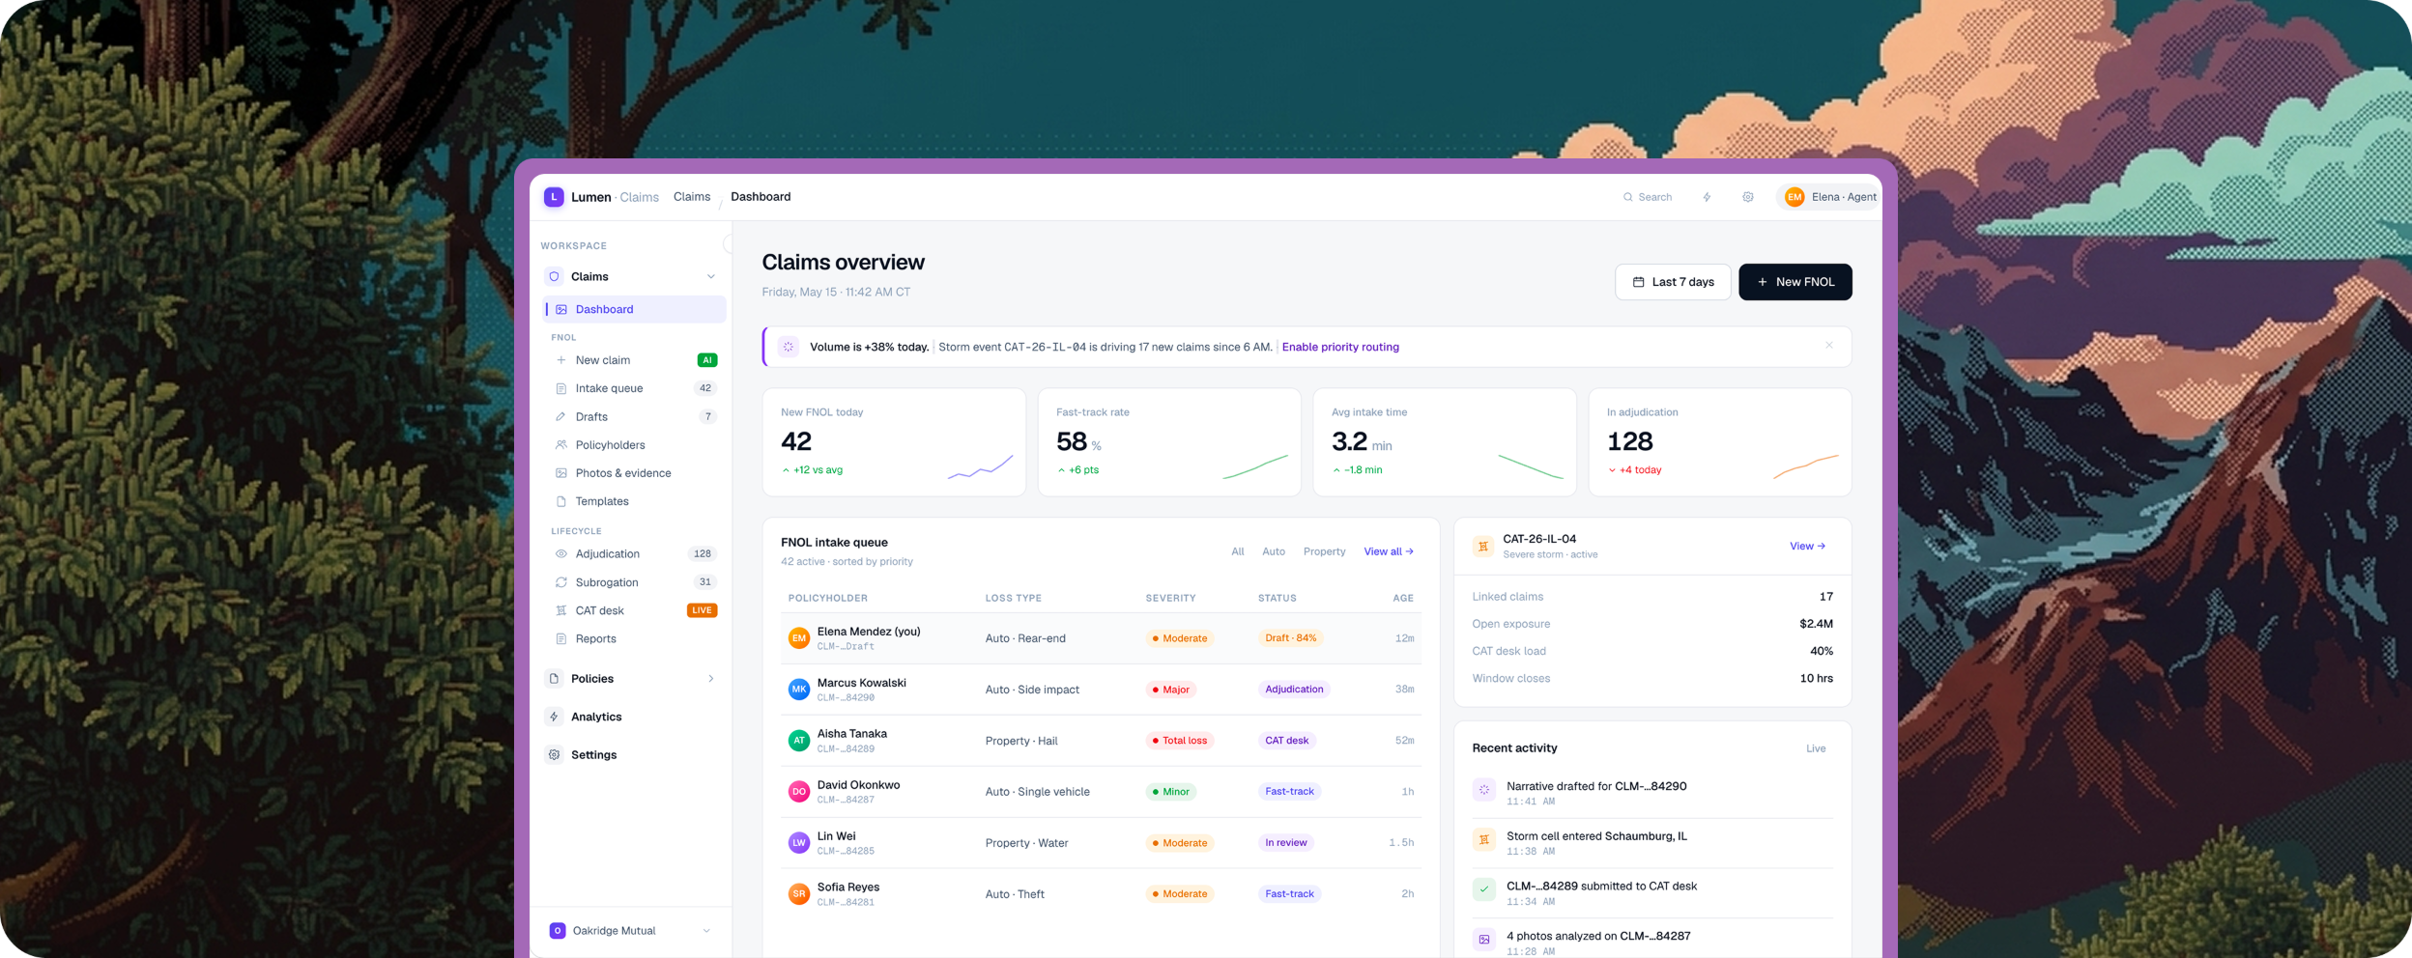Dismiss the volume alert banner
Viewport: 2412px width, 958px height.
pyautogui.click(x=1829, y=346)
